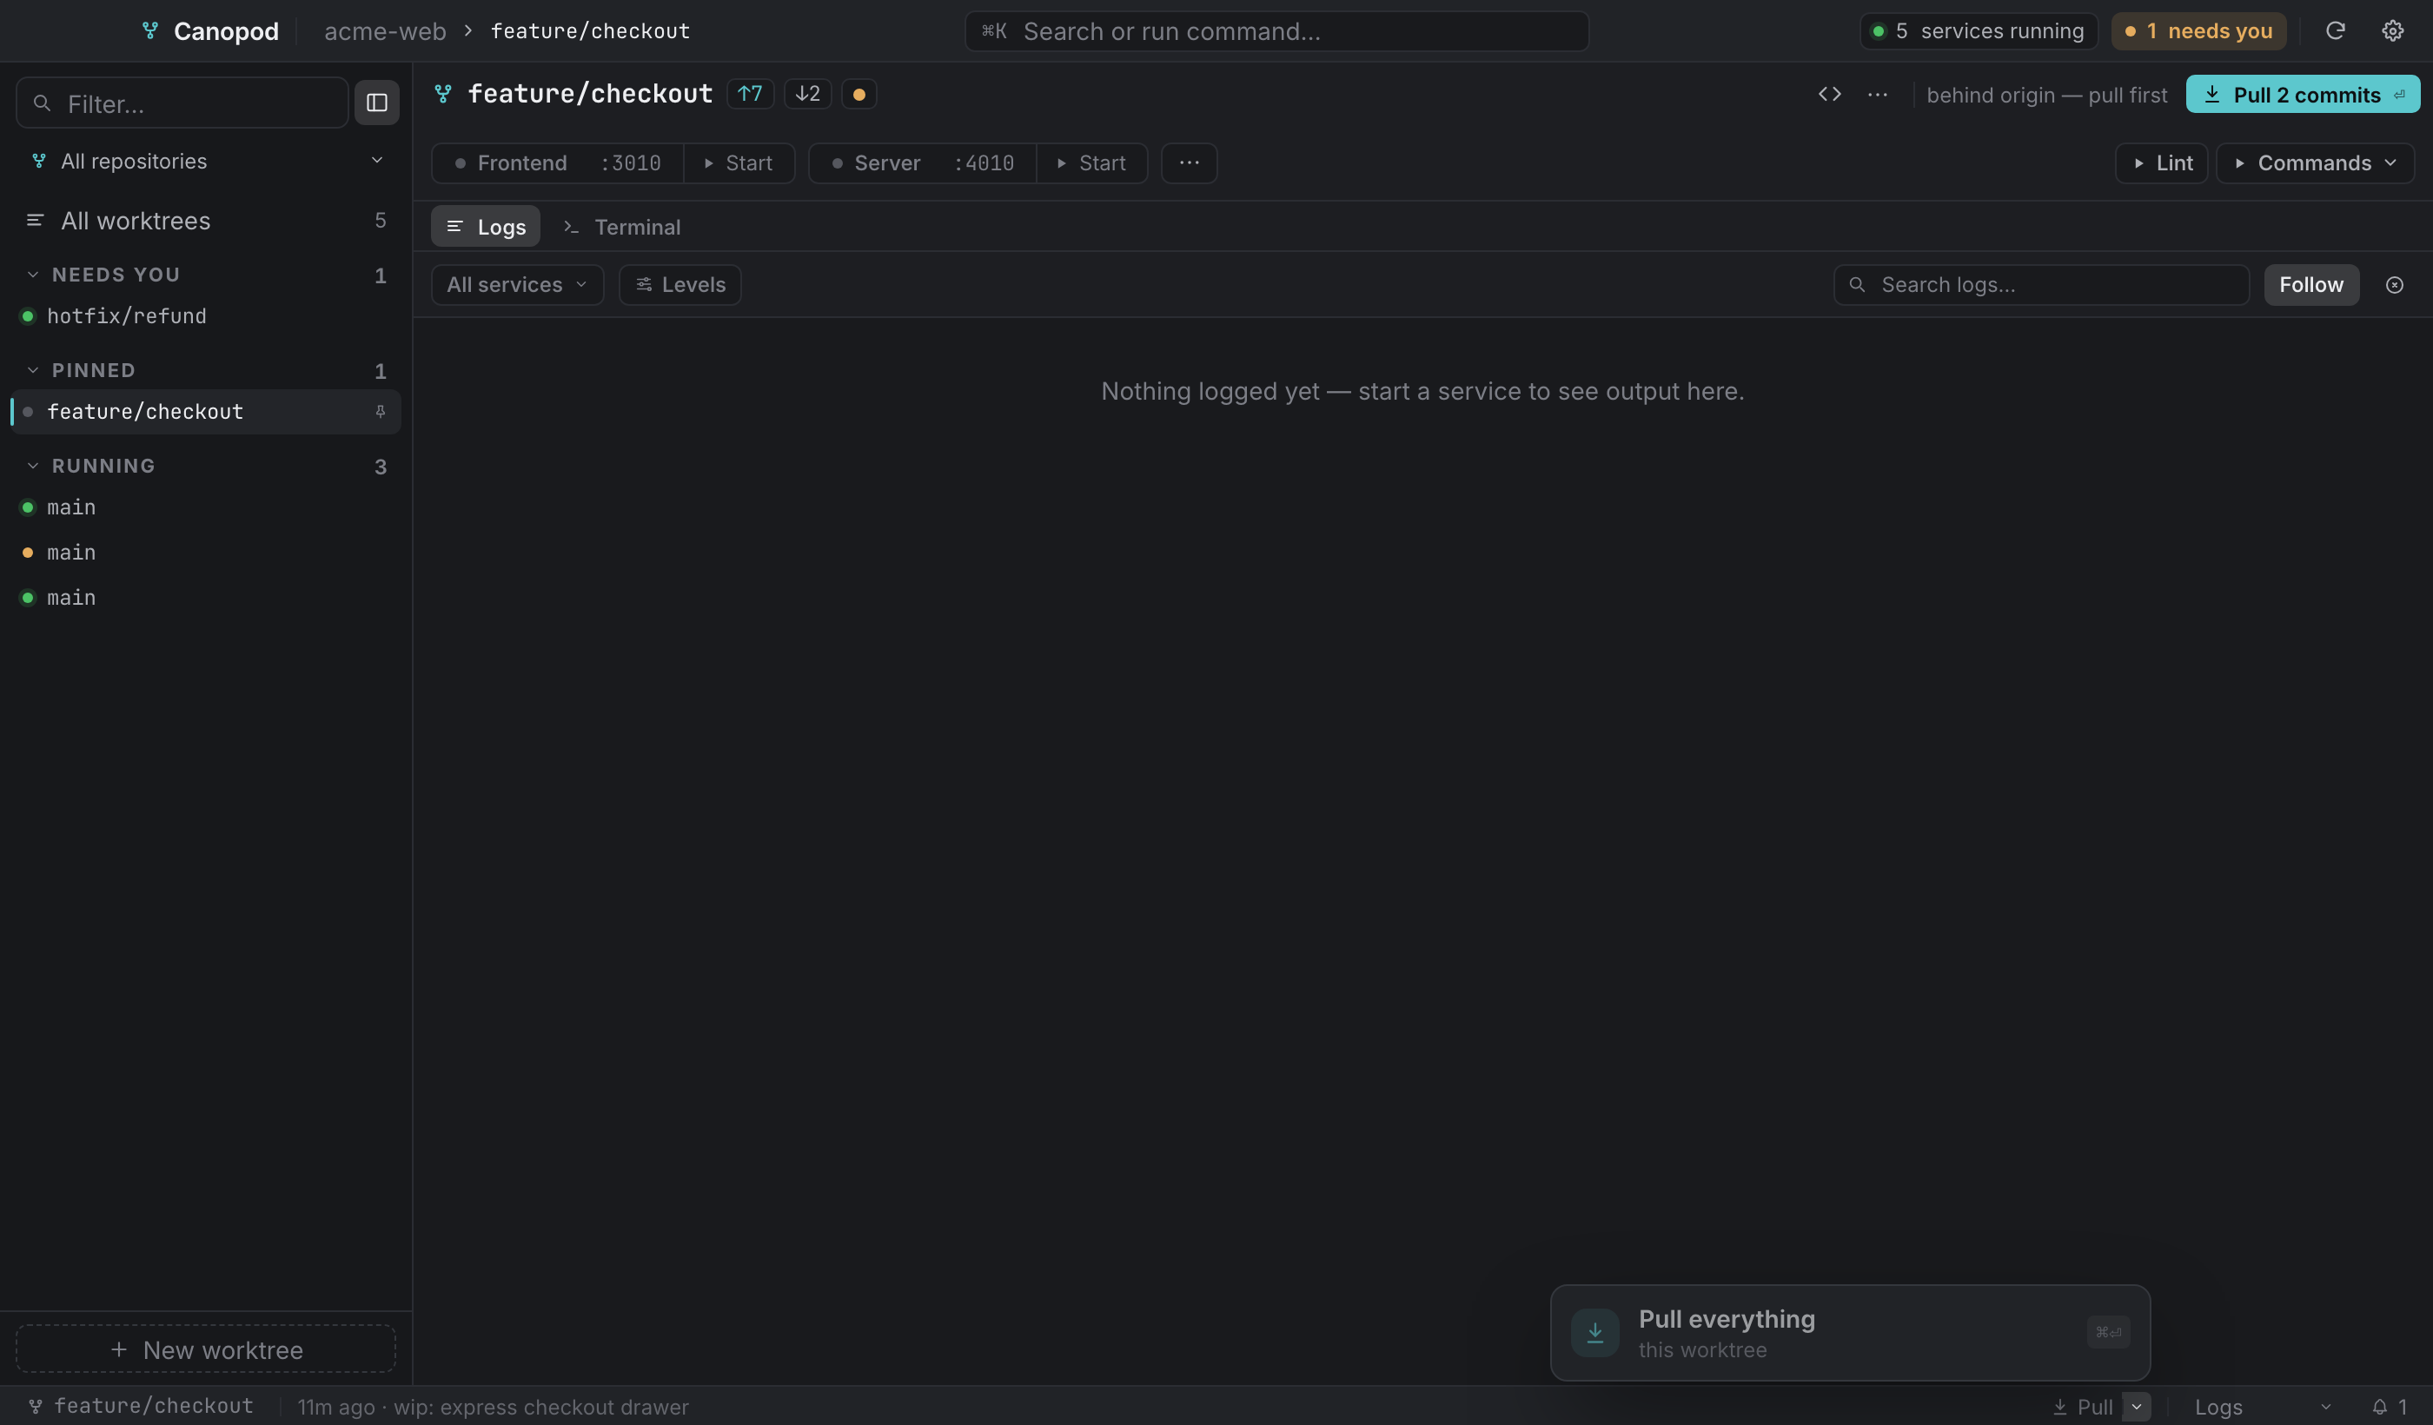
Task: Expand the Commands dropdown
Action: [x=2315, y=163]
